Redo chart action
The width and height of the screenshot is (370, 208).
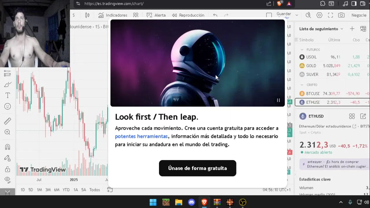coord(226,15)
